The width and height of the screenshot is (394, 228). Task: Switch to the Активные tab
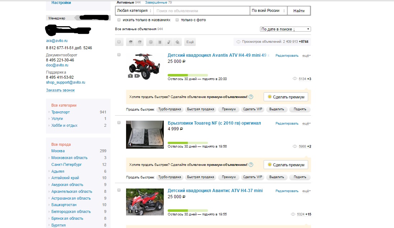tap(125, 2)
